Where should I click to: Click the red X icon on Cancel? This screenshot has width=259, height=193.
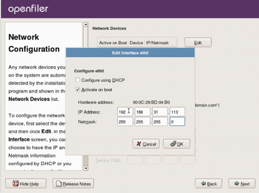139,144
